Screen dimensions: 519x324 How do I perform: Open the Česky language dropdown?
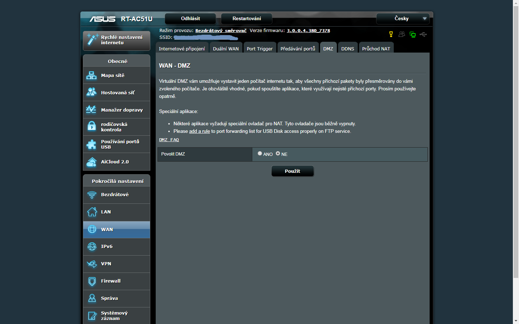click(x=403, y=18)
